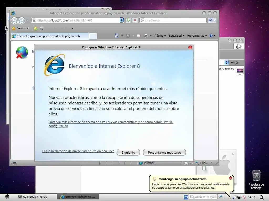Expand the zoom level dropdown arrow

(211, 163)
